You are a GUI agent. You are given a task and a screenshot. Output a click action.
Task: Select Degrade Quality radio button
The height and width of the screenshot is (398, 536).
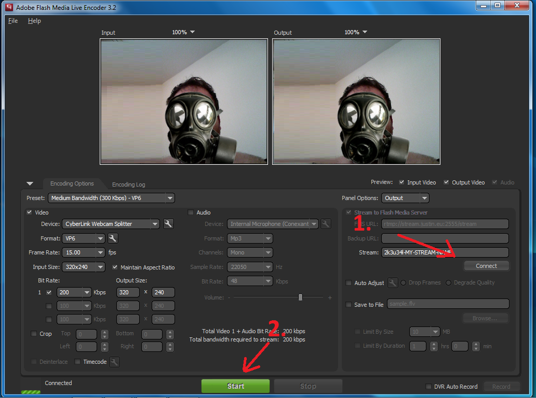click(x=449, y=283)
